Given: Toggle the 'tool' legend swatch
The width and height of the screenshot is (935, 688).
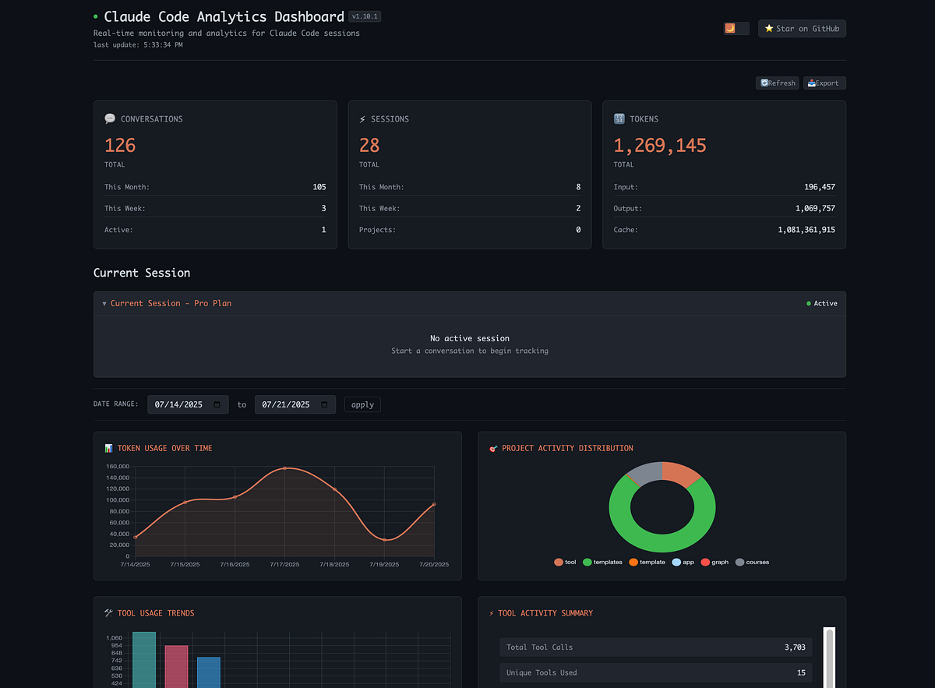Looking at the screenshot, I should [x=559, y=562].
